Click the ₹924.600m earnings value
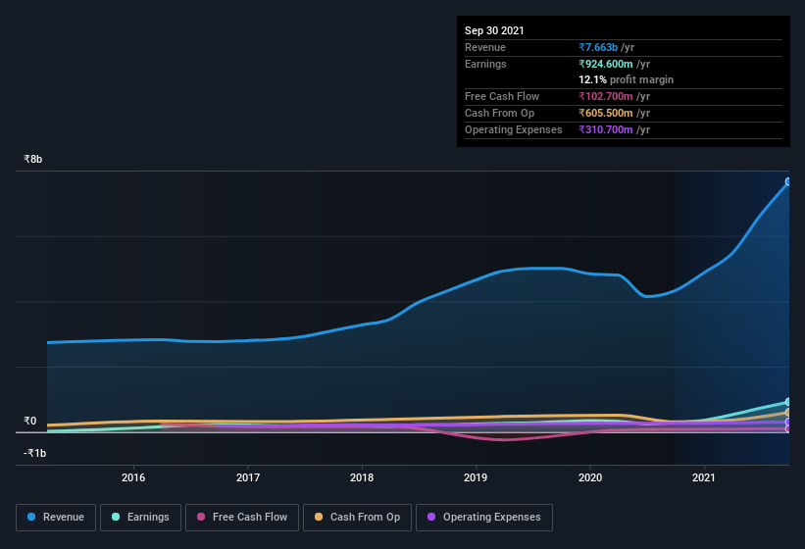This screenshot has width=805, height=549. coord(606,64)
